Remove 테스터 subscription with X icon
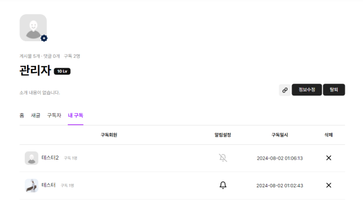Viewport: 363px width, 218px height. (329, 185)
